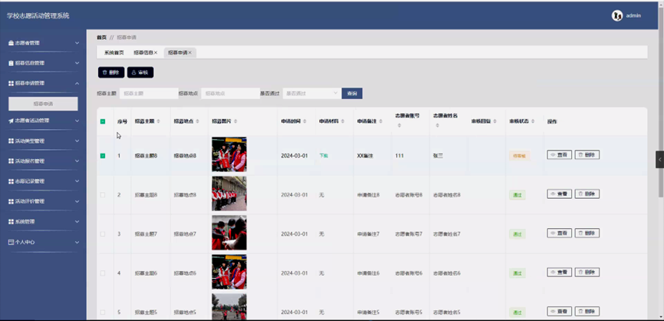The width and height of the screenshot is (664, 321).
Task: Switch to the 系统首页 tab
Action: click(x=114, y=53)
